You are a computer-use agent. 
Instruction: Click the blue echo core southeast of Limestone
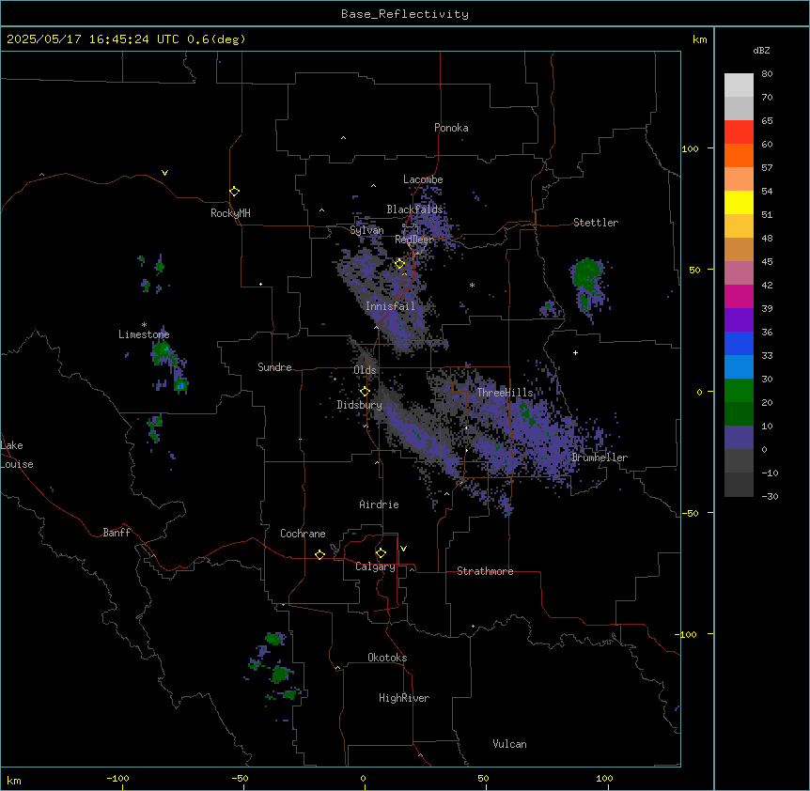(x=180, y=385)
